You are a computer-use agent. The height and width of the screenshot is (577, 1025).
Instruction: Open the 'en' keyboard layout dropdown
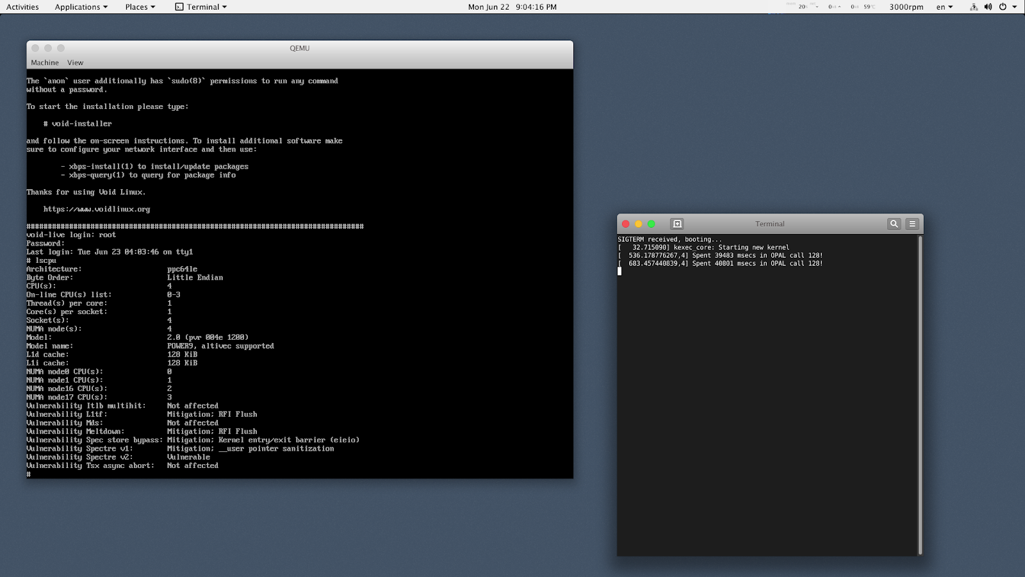(x=945, y=7)
